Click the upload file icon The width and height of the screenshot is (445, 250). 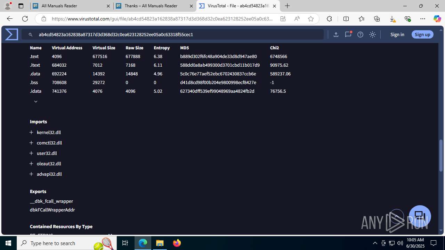point(336,34)
